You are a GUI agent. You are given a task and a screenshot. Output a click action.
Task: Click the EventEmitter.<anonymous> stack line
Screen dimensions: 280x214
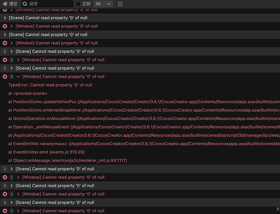point(144,144)
